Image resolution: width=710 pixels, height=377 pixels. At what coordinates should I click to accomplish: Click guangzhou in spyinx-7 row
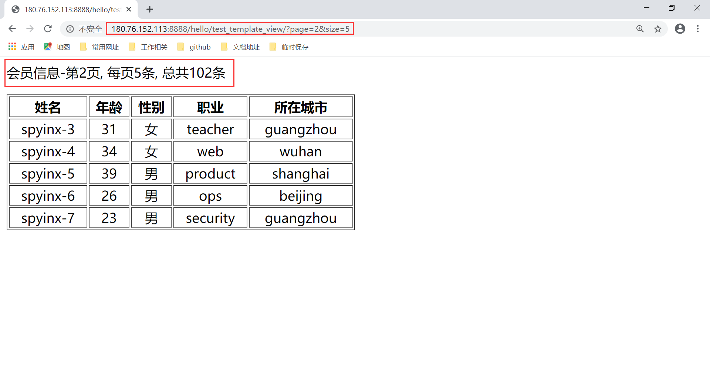[301, 218]
